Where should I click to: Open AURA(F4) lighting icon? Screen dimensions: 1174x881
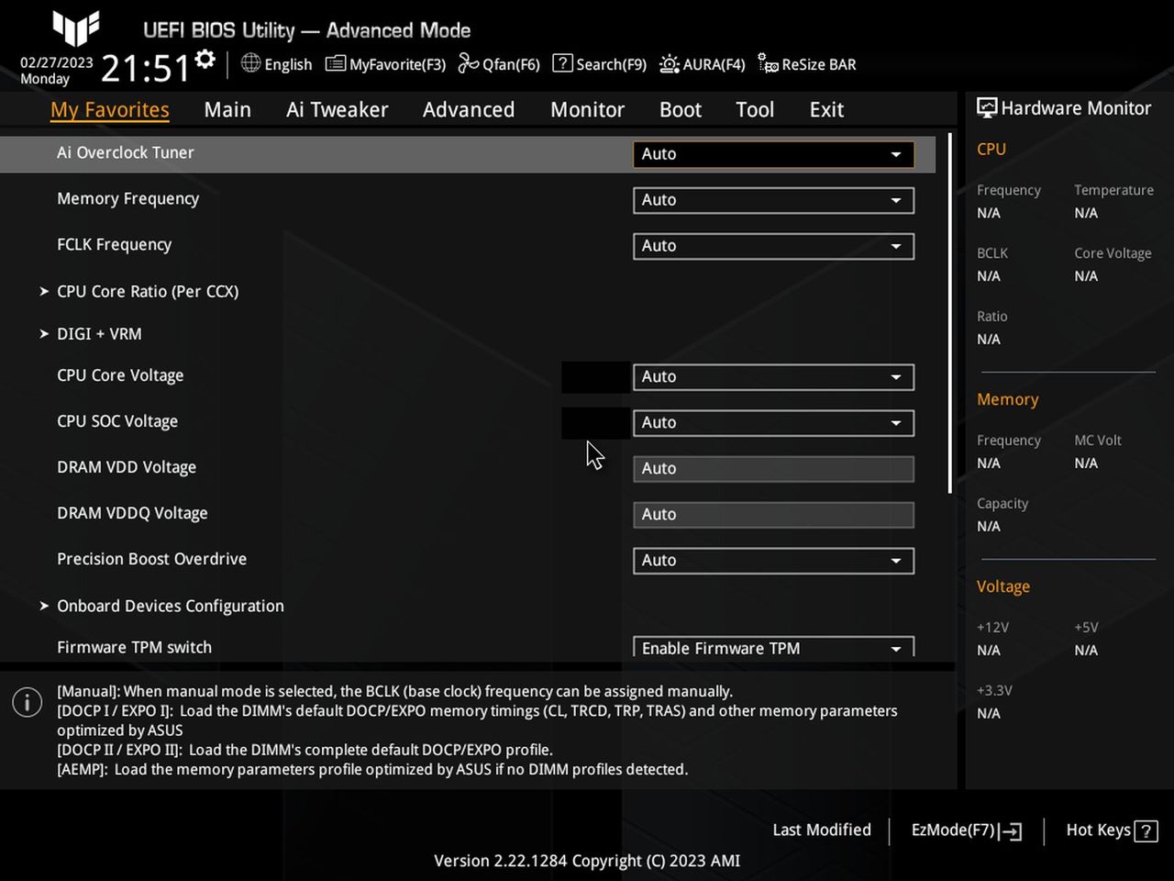(670, 64)
